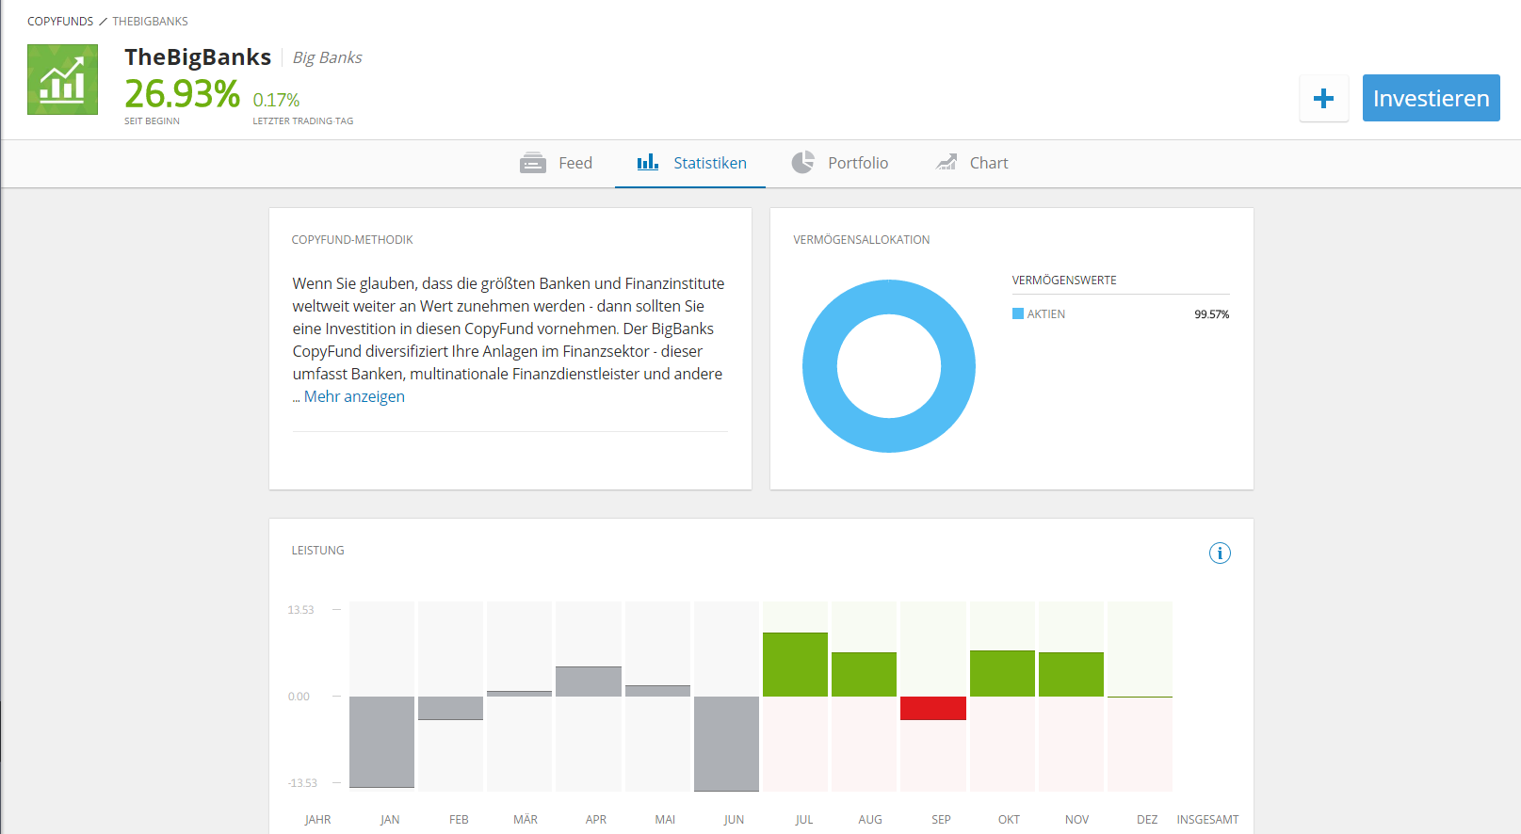The width and height of the screenshot is (1521, 834).
Task: Click the -13.53 axis value
Action: coord(302,783)
